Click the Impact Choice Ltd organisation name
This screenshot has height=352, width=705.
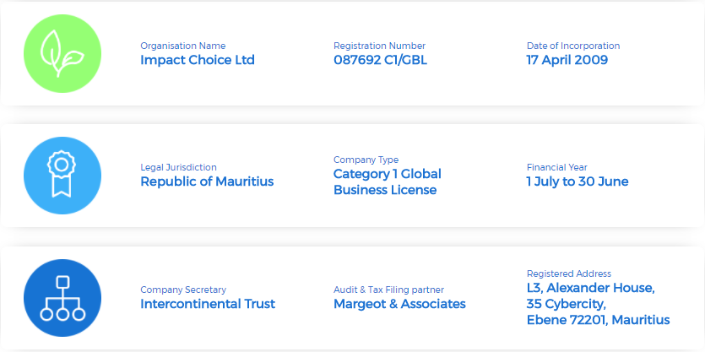[x=197, y=60]
